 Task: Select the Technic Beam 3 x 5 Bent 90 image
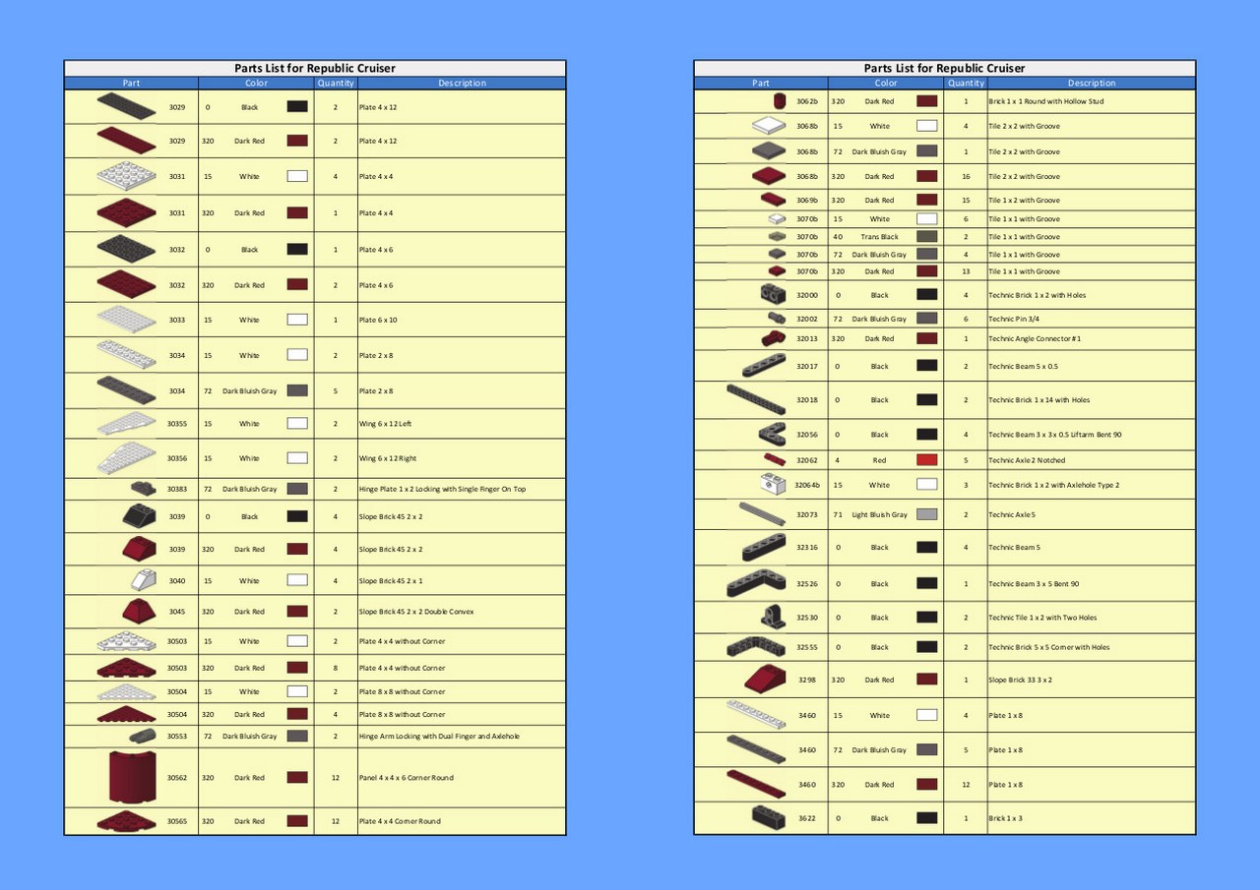756,583
